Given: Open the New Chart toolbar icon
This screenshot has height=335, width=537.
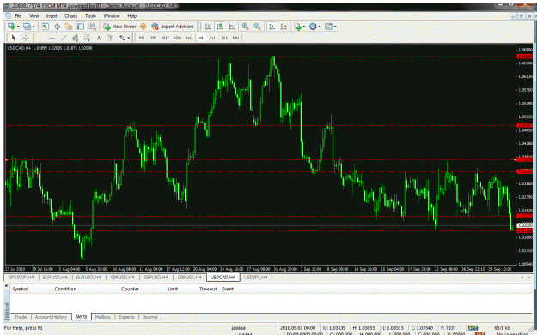Looking at the screenshot, I should tap(11, 27).
